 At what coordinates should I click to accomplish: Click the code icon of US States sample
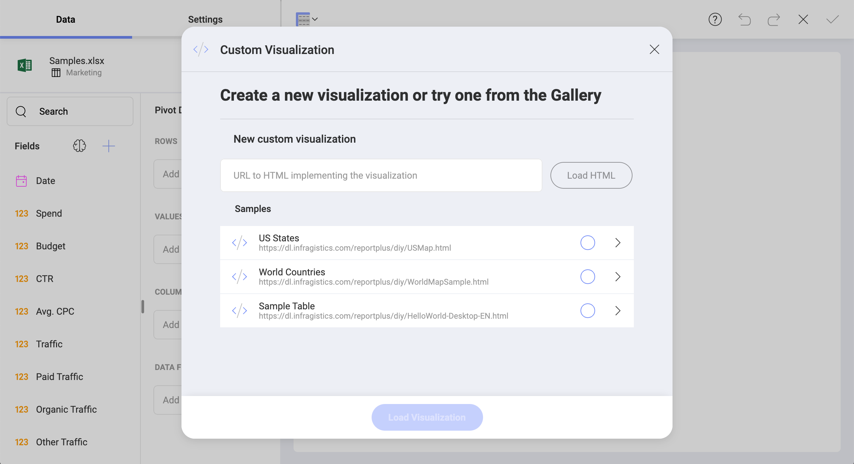pyautogui.click(x=240, y=243)
